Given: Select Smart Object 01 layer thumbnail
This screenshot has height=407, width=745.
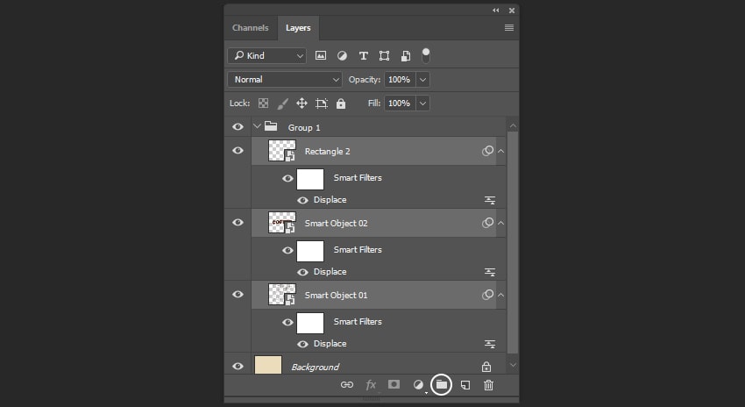Looking at the screenshot, I should (x=281, y=295).
